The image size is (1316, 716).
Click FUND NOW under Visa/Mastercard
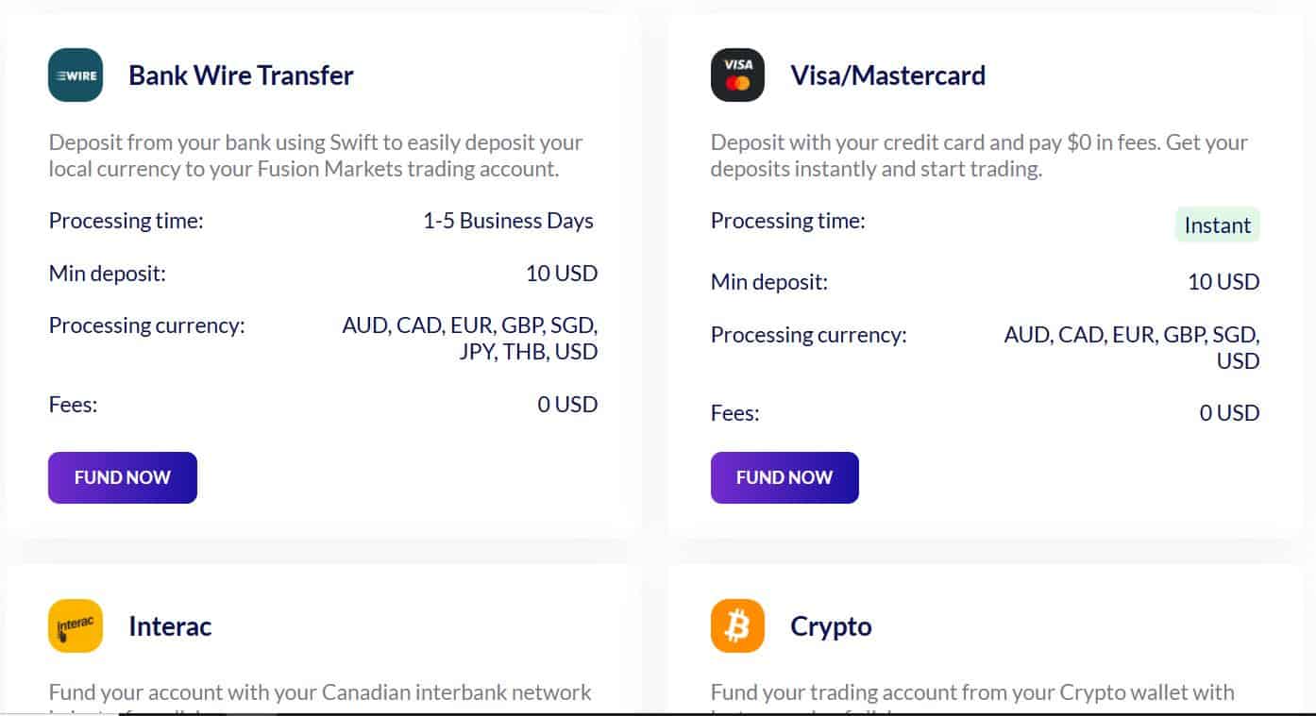(785, 477)
